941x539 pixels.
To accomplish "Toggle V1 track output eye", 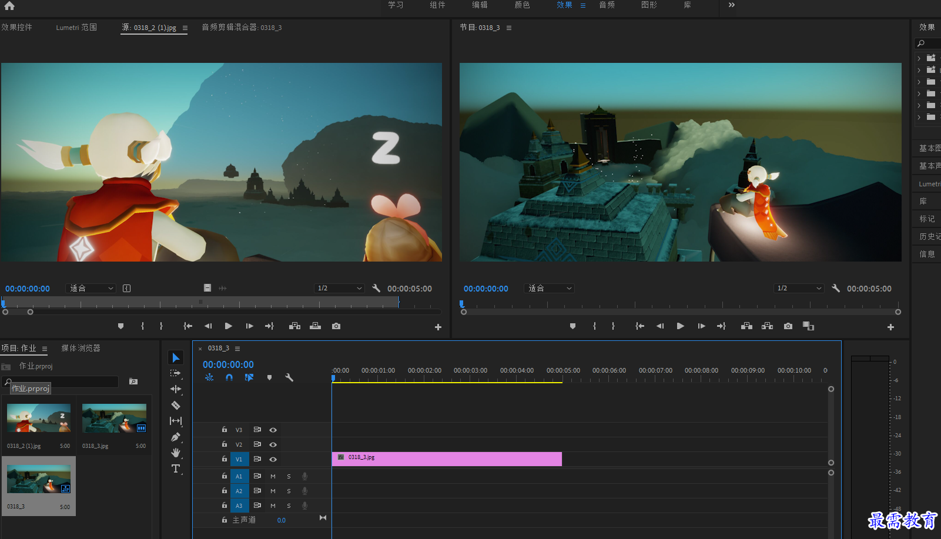I will pyautogui.click(x=273, y=459).
